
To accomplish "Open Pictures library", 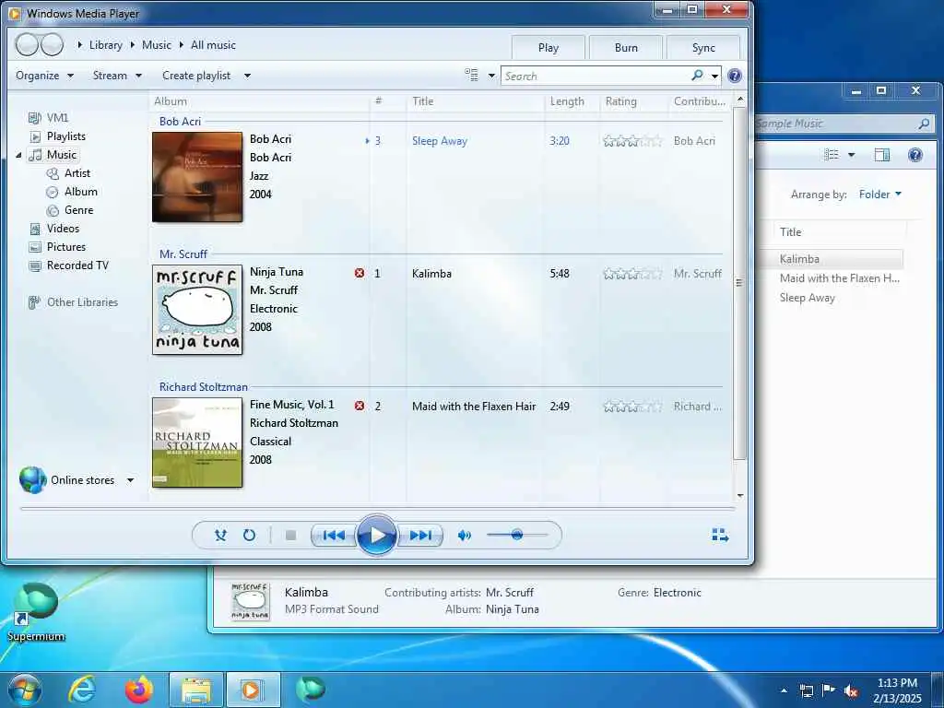I will (x=58, y=247).
